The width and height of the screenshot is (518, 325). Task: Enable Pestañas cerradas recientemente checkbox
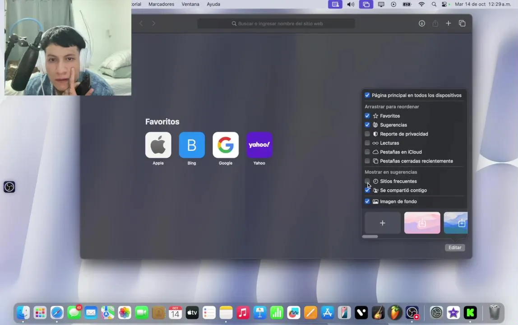point(367,161)
